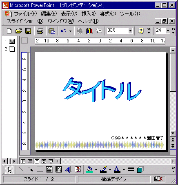Click the New presentation icon
The width and height of the screenshot is (178, 185).
pos(9,31)
